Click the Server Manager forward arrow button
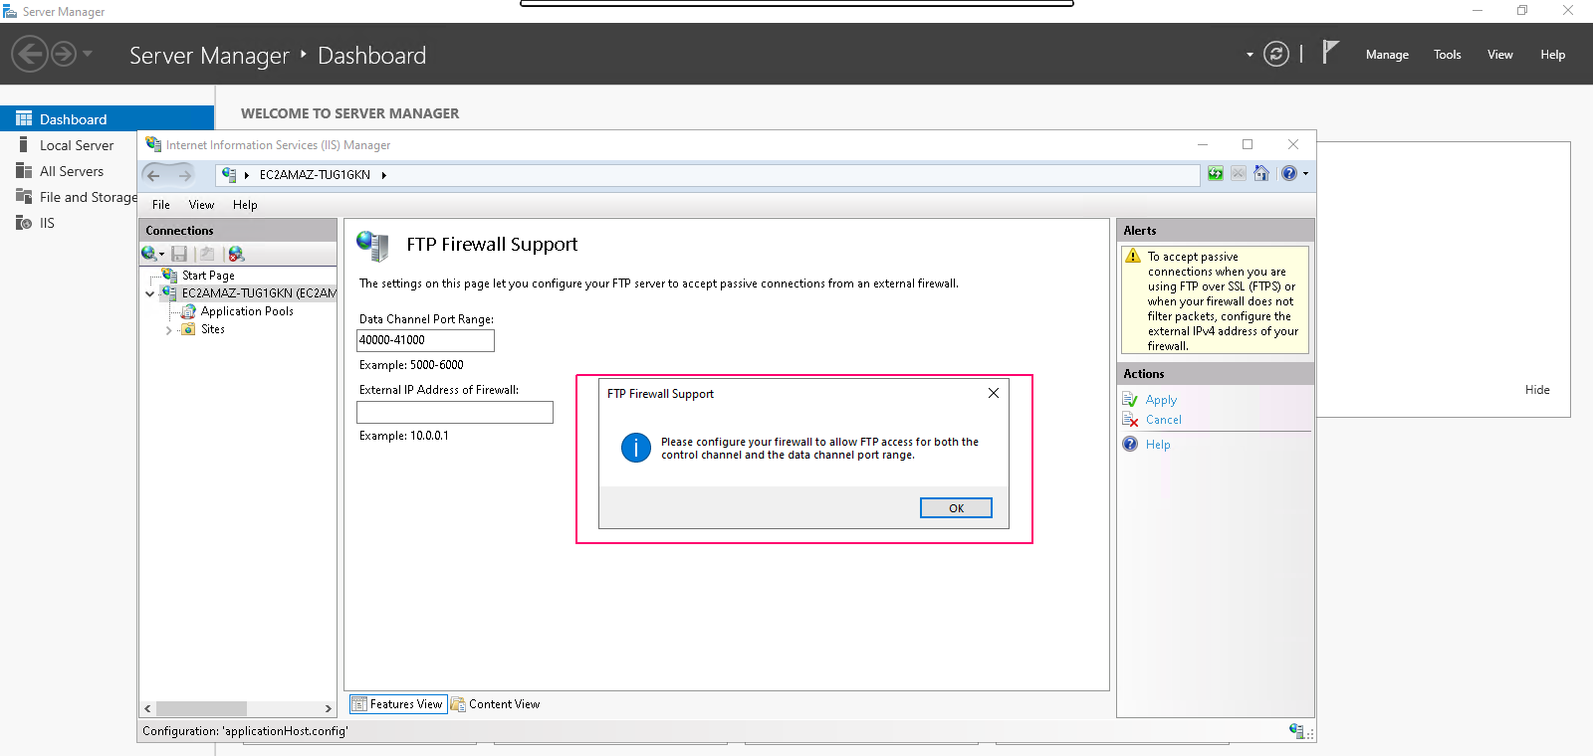This screenshot has width=1593, height=756. click(x=64, y=54)
